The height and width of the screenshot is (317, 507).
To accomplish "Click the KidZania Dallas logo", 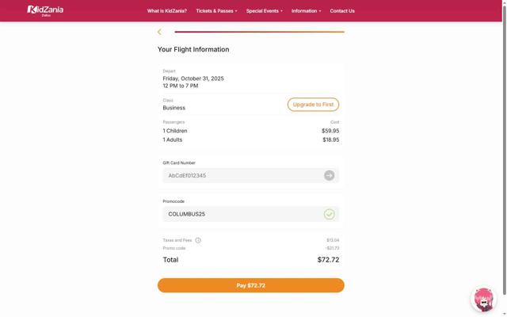I will coord(45,10).
